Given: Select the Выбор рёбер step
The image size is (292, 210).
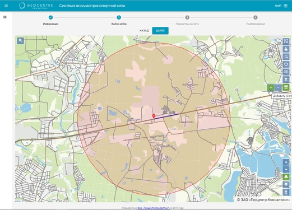Looking at the screenshot, I should 119,20.
